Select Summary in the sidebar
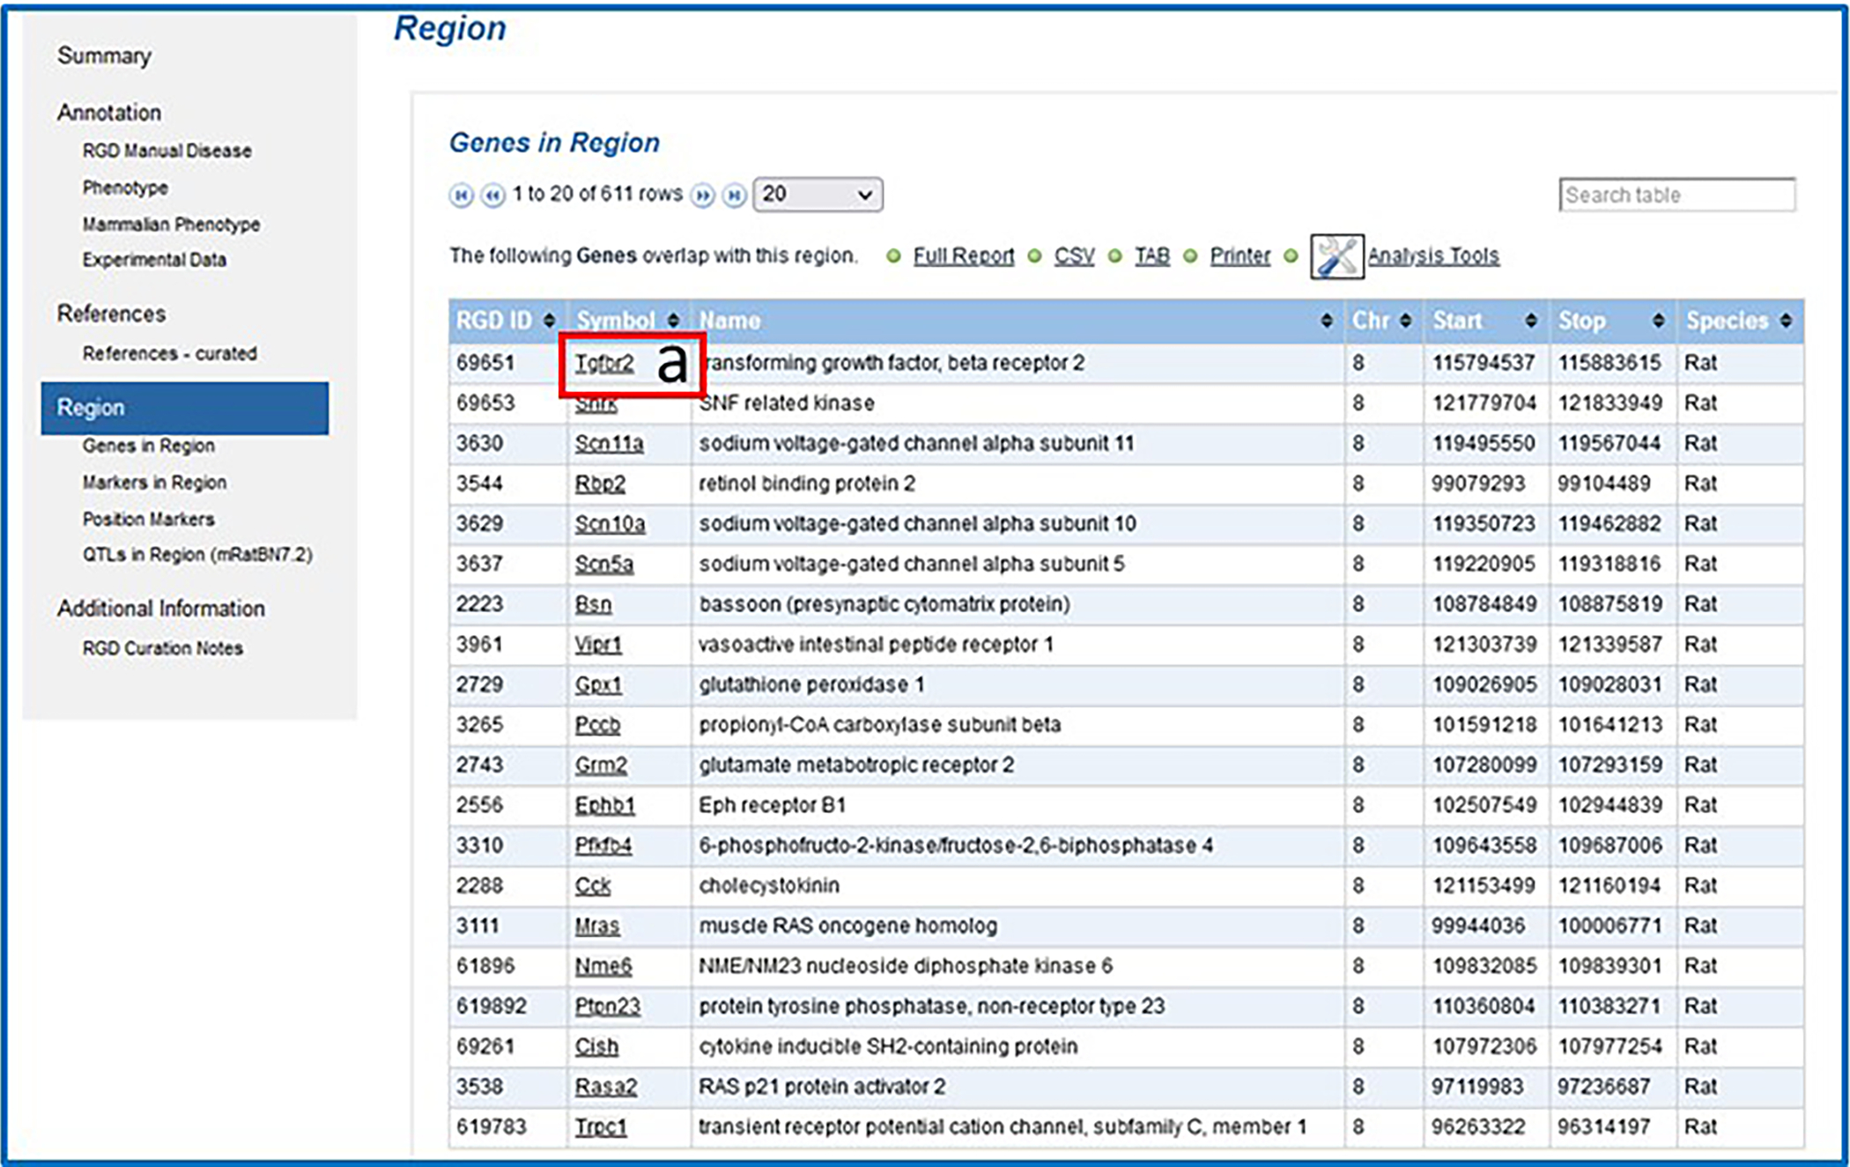This screenshot has height=1167, width=1850. point(104,55)
